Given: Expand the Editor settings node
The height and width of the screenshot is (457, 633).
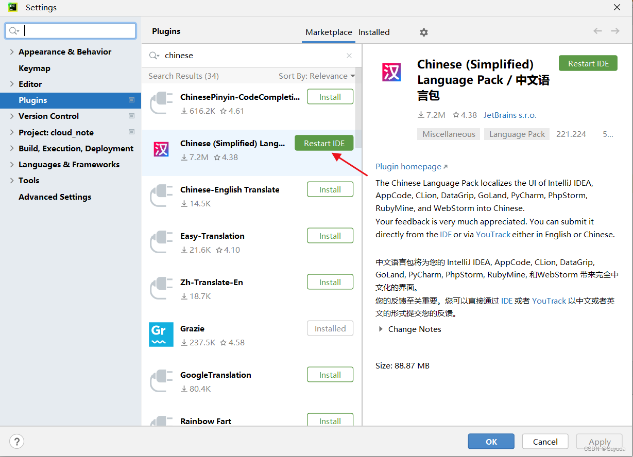Looking at the screenshot, I should pyautogui.click(x=12, y=84).
